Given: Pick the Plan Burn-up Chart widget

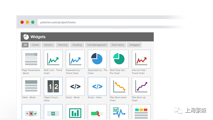Looking at the screenshot, I should pyautogui.click(x=141, y=86).
